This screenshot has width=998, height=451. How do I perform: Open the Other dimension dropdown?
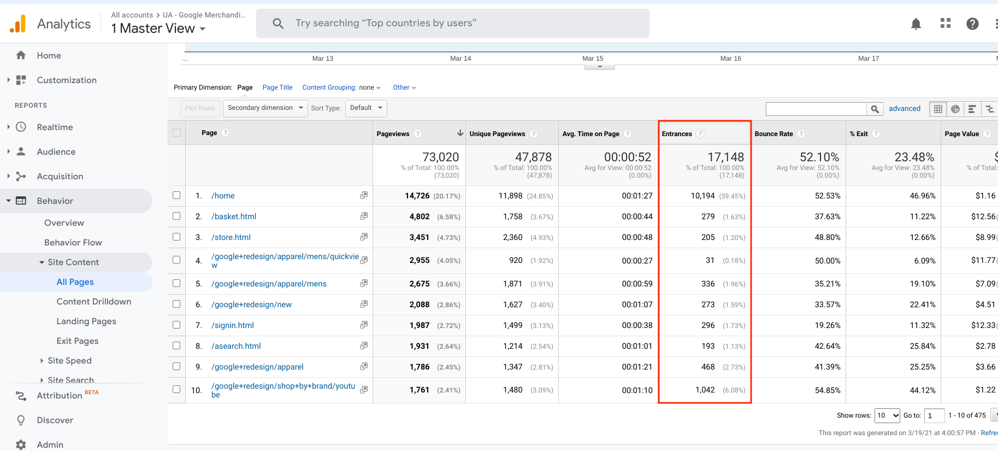(x=404, y=87)
